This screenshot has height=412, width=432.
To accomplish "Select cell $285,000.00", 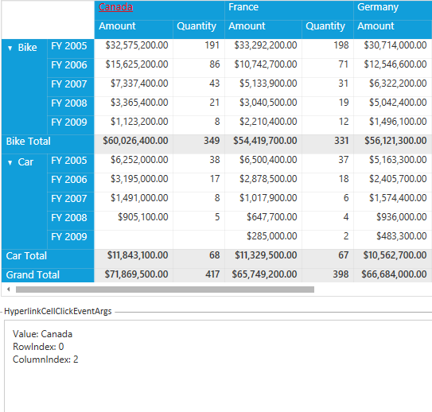I will [x=263, y=239].
